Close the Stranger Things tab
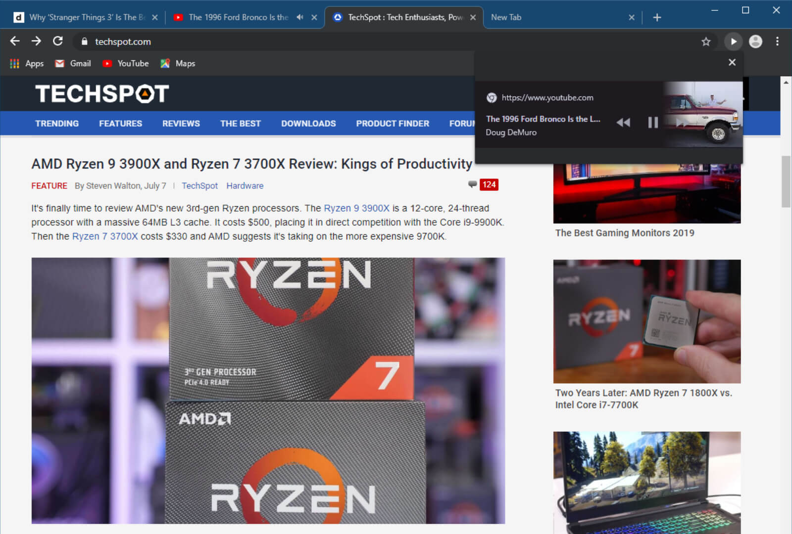 coord(154,17)
